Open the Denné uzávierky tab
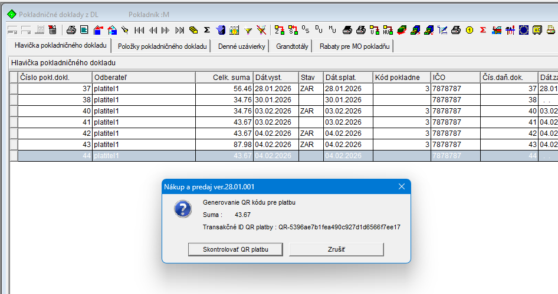The image size is (558, 294). click(241, 46)
